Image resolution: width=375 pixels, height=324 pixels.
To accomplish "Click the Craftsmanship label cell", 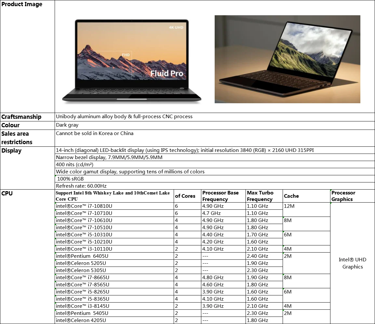I will click(27, 117).
